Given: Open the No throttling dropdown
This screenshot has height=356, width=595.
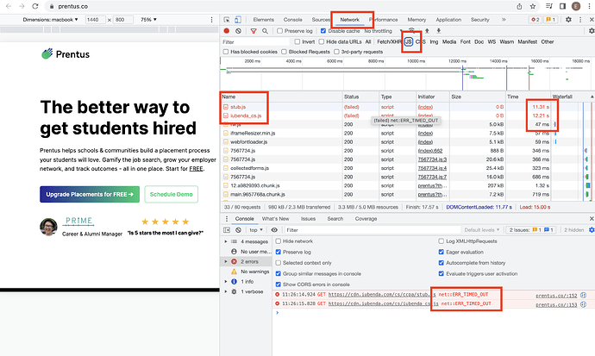Looking at the screenshot, I should click(383, 31).
